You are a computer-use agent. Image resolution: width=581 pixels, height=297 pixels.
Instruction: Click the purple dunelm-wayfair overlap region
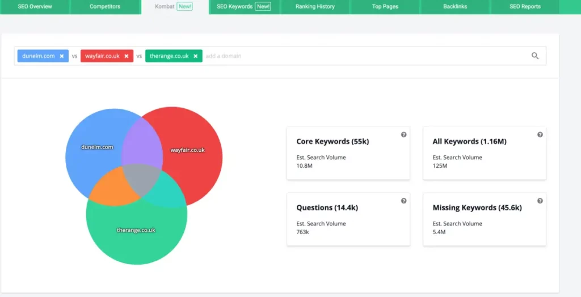[x=142, y=143]
